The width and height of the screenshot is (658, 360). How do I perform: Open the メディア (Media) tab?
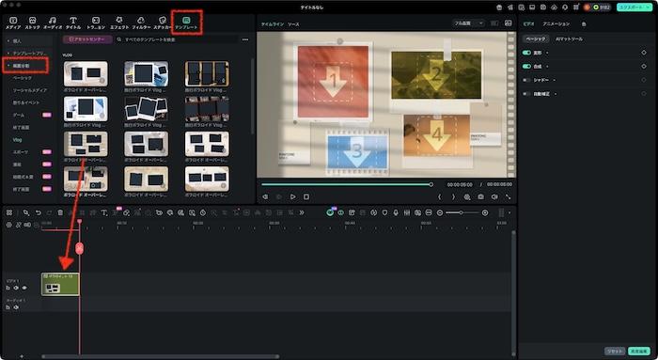click(13, 23)
